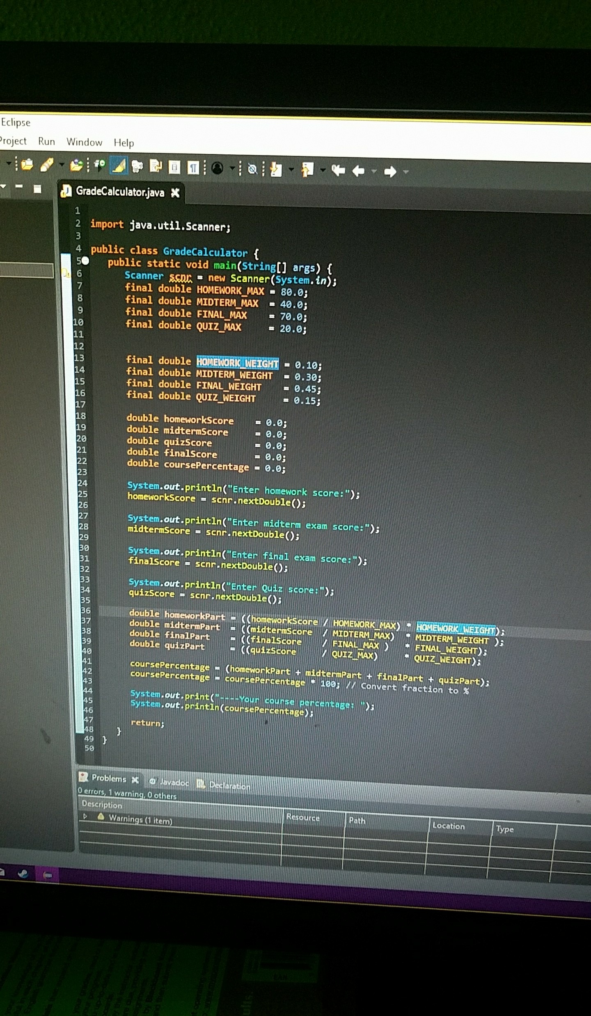Click the Next Annotation icon
The width and height of the screenshot is (591, 1016).
click(x=276, y=169)
